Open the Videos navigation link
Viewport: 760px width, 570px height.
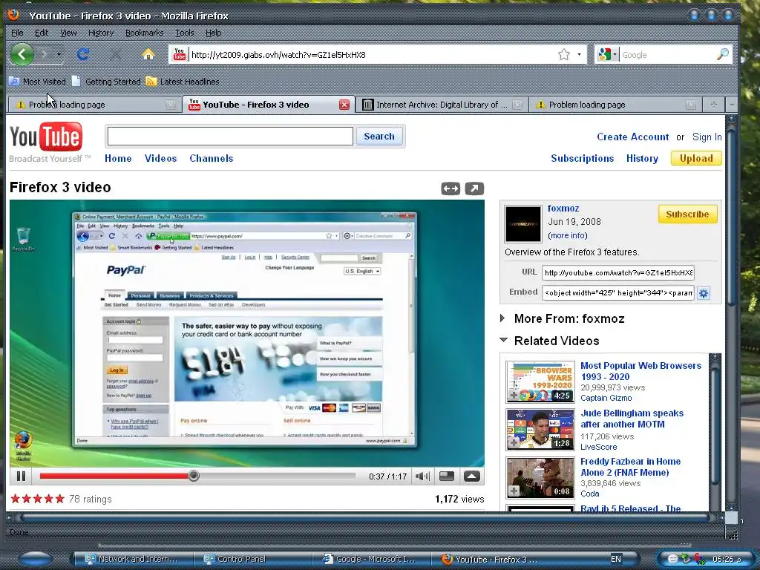160,158
